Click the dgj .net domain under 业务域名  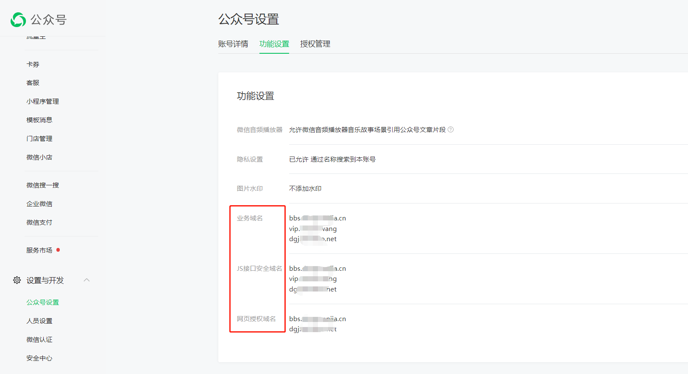[313, 239]
